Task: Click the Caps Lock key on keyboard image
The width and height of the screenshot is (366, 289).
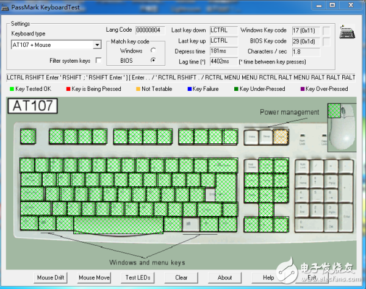Action: (x=32, y=194)
